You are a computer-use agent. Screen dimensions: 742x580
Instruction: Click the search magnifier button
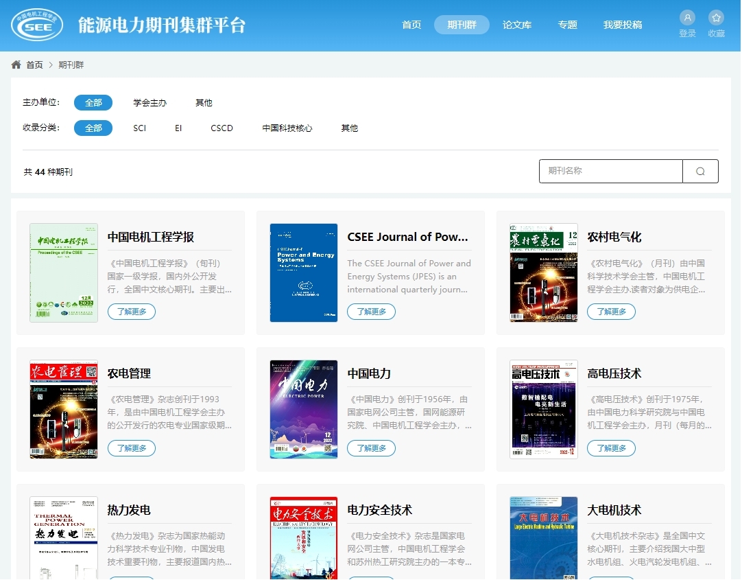(700, 172)
